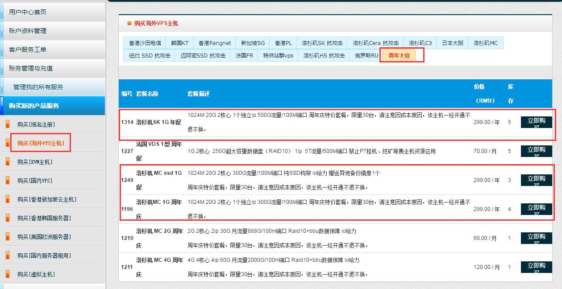The image size is (562, 289).
Task: Open 用户中心首页 in sidebar
Action: point(28,12)
